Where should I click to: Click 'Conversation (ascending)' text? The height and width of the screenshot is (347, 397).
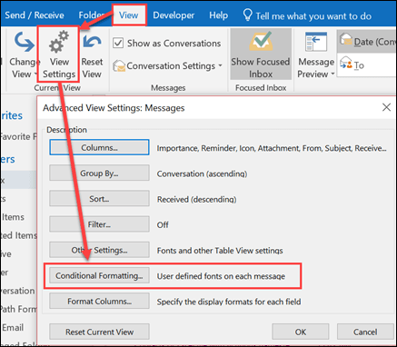202,173
